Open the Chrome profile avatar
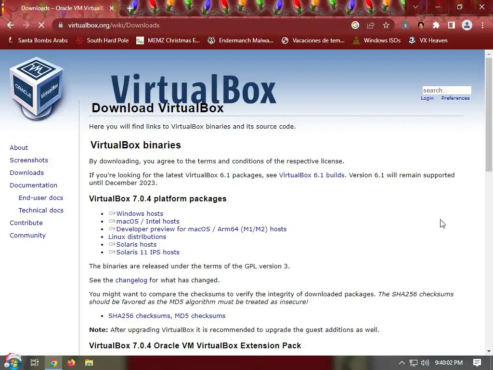The height and width of the screenshot is (370, 493). tap(467, 25)
